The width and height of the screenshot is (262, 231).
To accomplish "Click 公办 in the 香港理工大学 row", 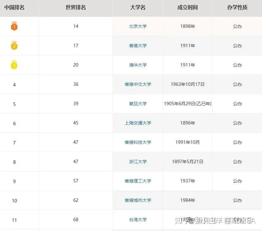I will pyautogui.click(x=237, y=181).
